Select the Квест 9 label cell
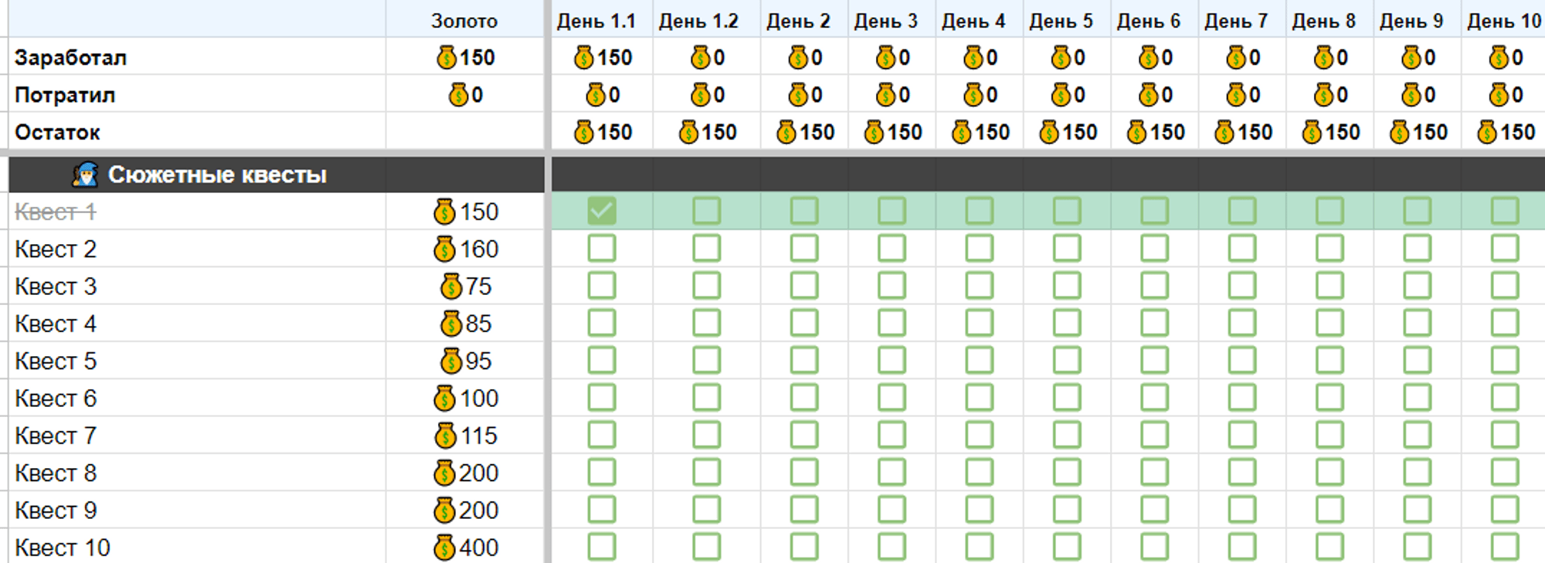1545x563 pixels. coord(197,510)
